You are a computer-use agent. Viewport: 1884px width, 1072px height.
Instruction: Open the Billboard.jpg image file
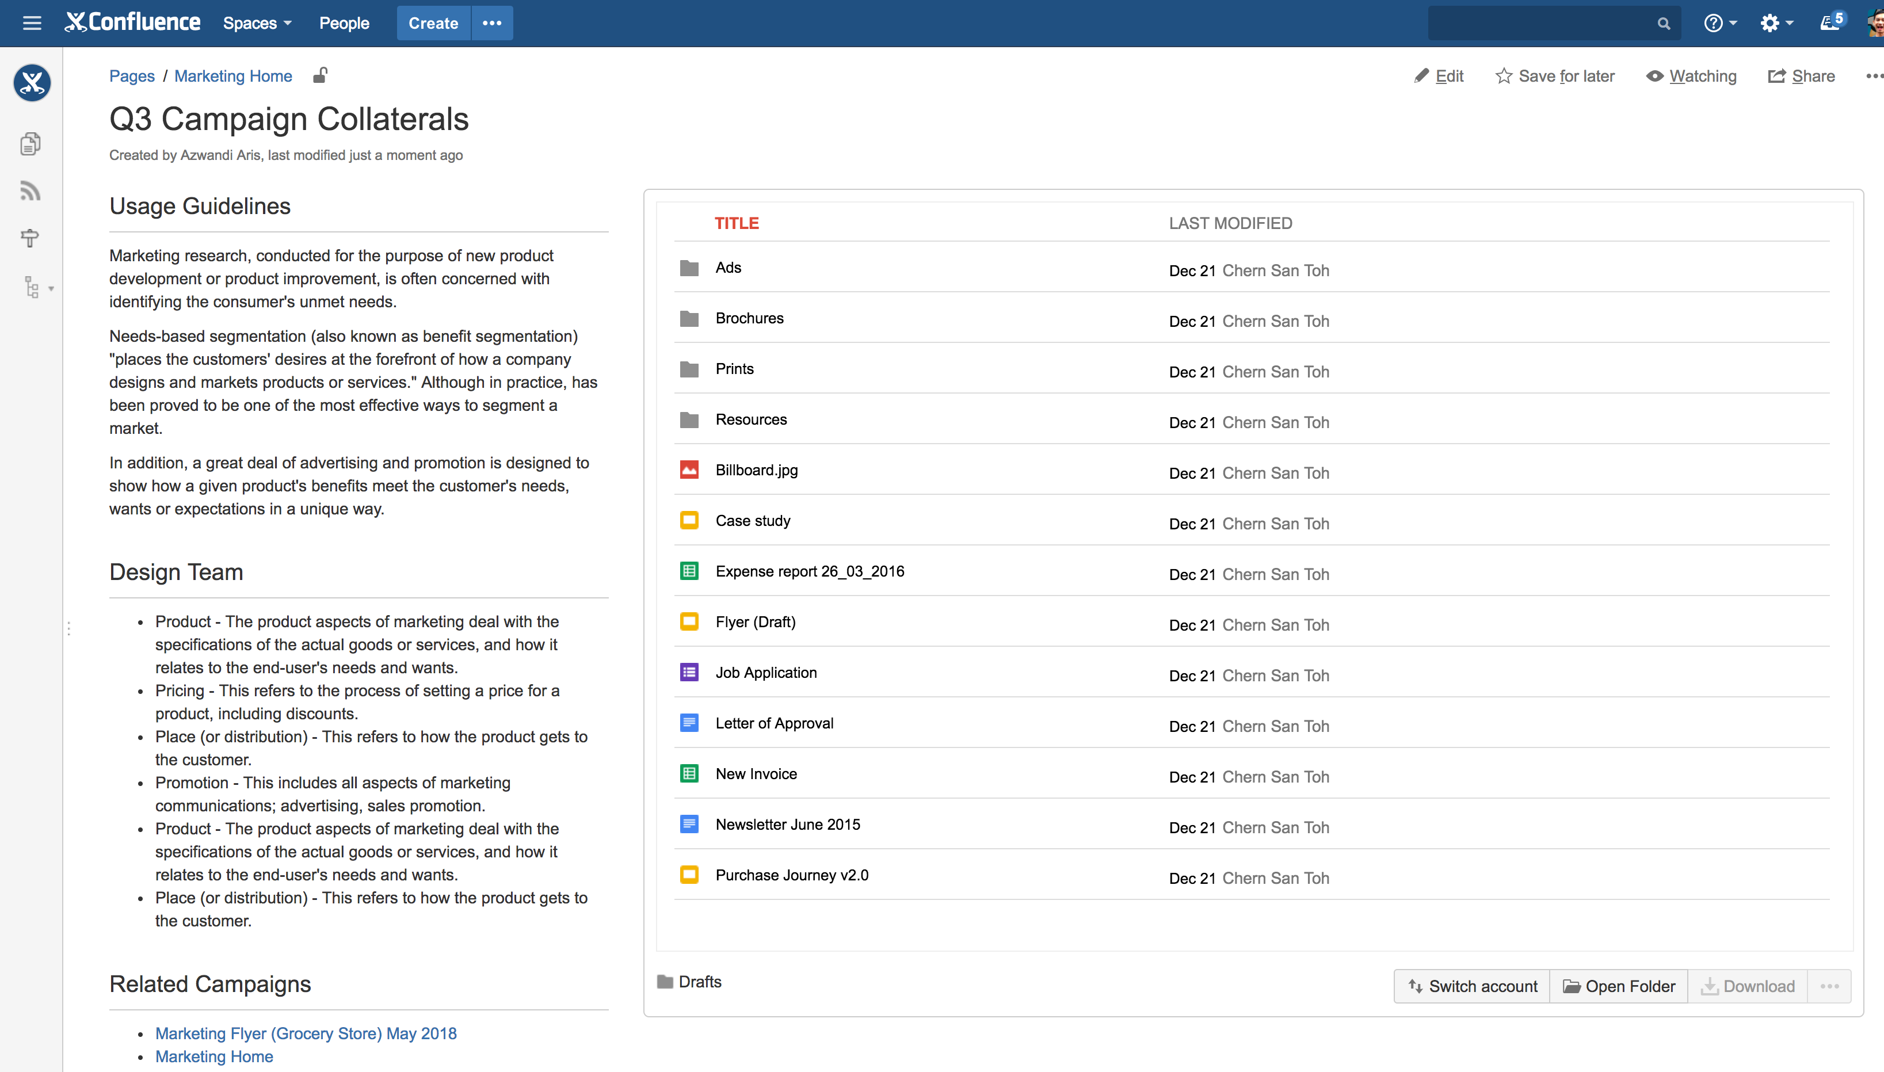[x=756, y=470]
